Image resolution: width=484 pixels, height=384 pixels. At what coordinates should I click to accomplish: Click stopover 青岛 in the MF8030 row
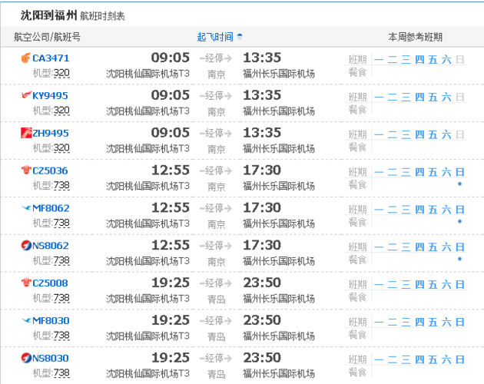click(x=217, y=336)
